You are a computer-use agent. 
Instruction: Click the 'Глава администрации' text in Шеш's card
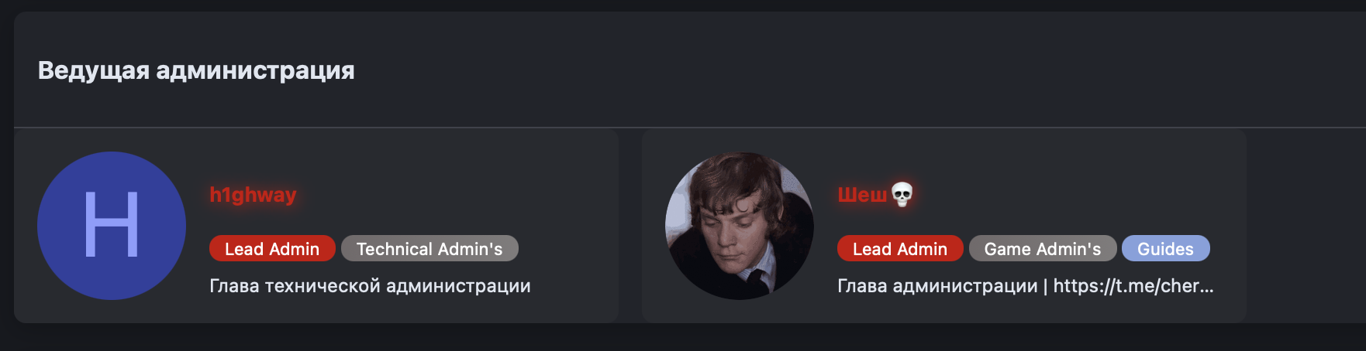937,286
